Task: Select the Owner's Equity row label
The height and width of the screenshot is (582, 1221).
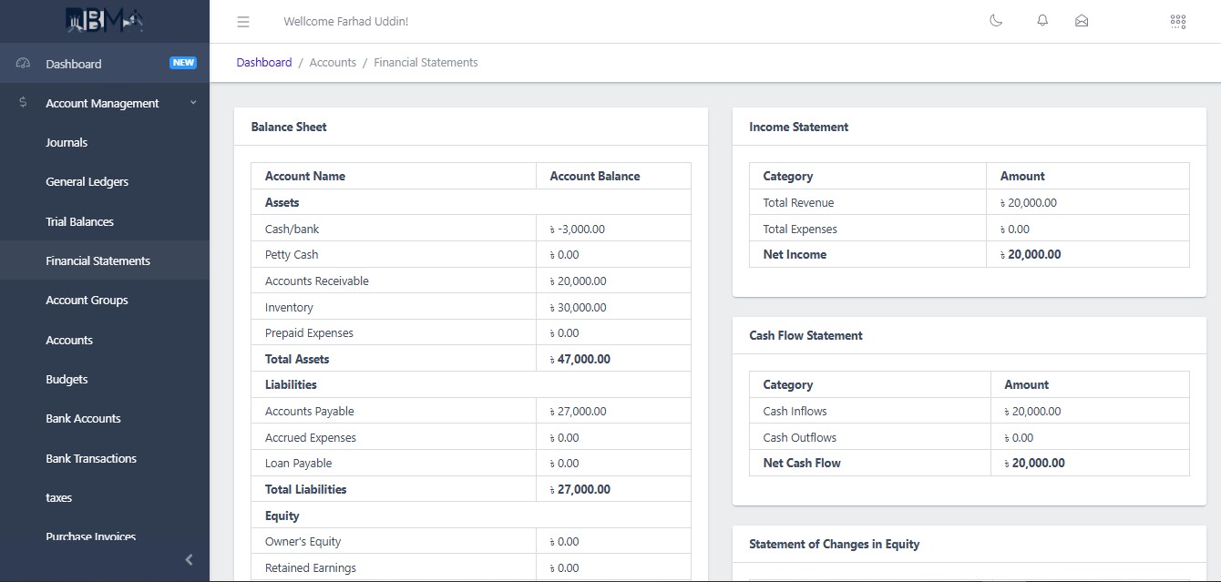Action: pos(303,541)
